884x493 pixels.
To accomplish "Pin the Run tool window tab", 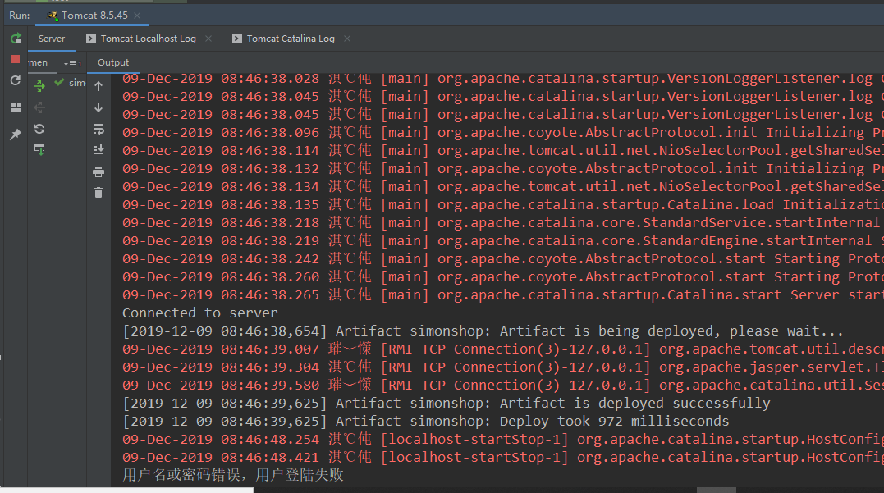I will [x=16, y=134].
